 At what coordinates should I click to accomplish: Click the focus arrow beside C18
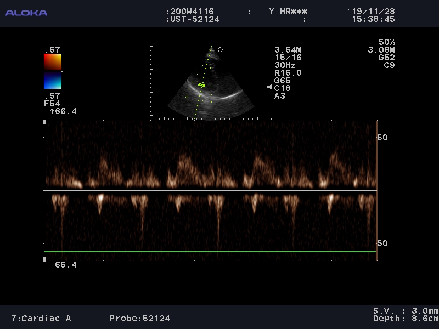tap(269, 87)
